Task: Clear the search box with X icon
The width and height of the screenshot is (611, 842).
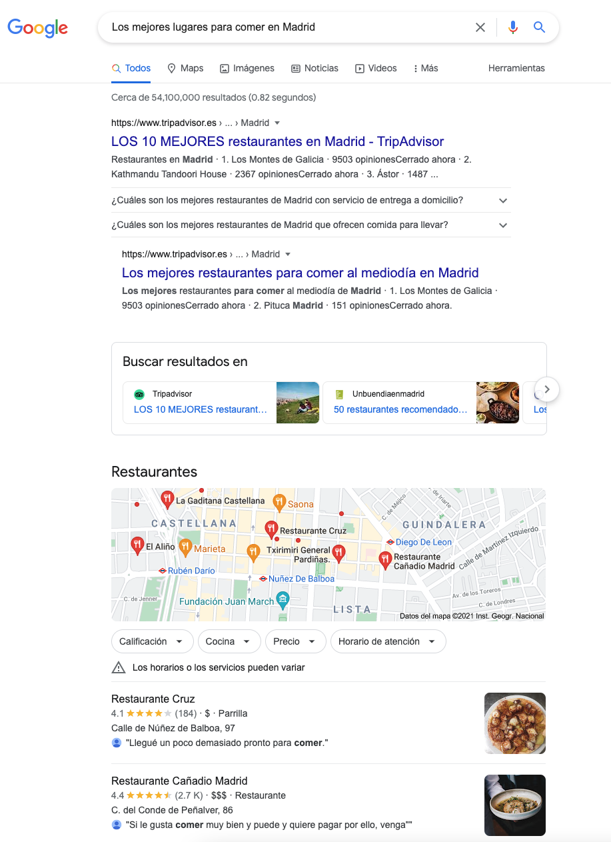Action: click(x=480, y=27)
